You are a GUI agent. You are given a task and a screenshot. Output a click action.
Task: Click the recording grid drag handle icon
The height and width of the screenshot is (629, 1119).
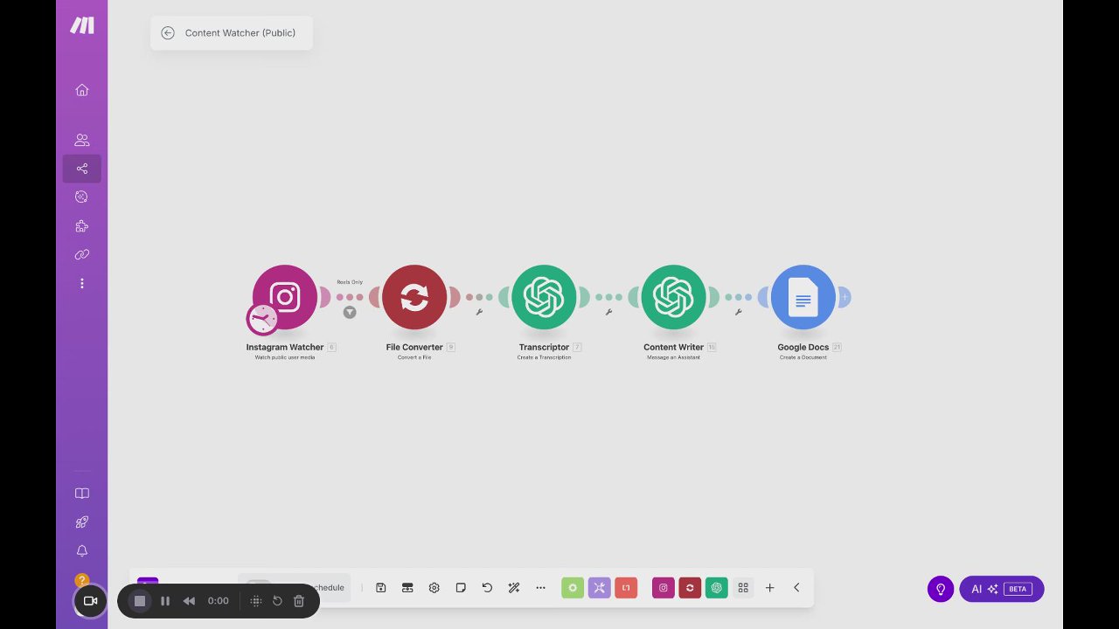coord(256,601)
